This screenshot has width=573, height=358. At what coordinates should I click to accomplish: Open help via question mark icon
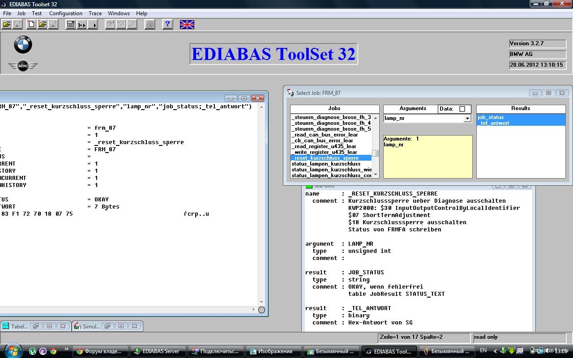click(167, 25)
